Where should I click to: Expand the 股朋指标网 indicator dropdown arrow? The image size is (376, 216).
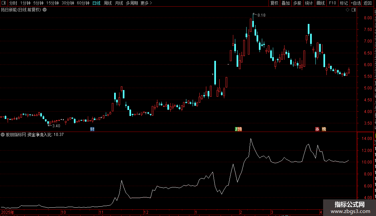(3, 135)
